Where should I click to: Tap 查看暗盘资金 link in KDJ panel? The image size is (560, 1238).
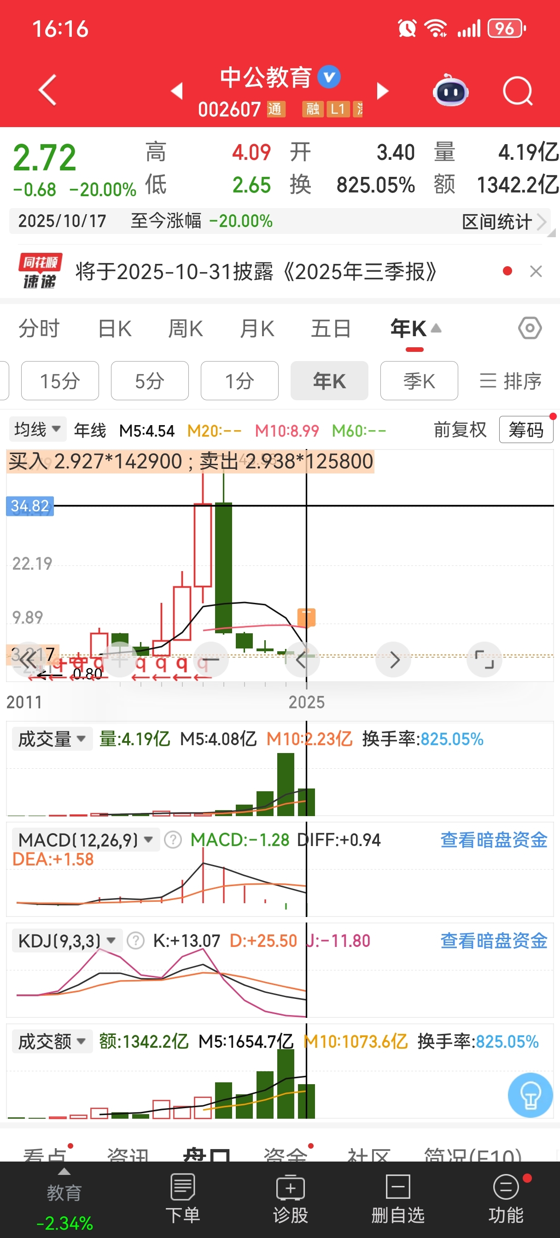pyautogui.click(x=494, y=940)
